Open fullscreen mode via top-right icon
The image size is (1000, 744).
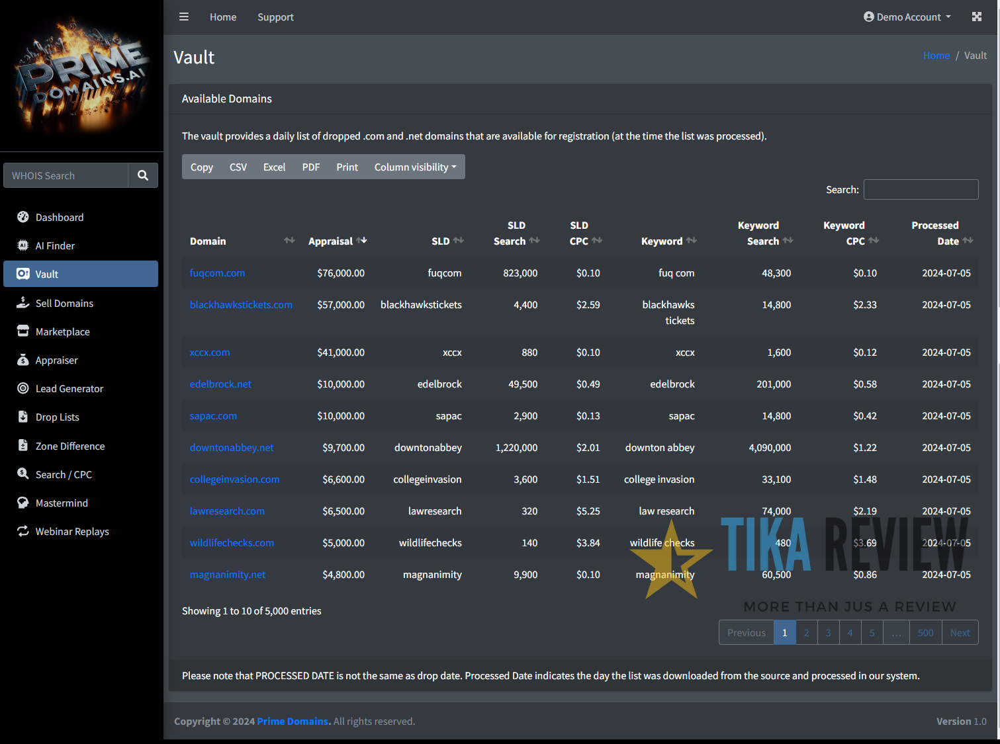point(977,17)
